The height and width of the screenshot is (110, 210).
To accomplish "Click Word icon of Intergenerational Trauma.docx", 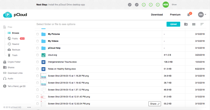I will pos(43,62).
